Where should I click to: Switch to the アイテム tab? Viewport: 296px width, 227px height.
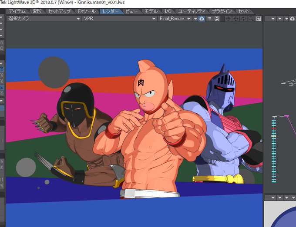pos(17,11)
